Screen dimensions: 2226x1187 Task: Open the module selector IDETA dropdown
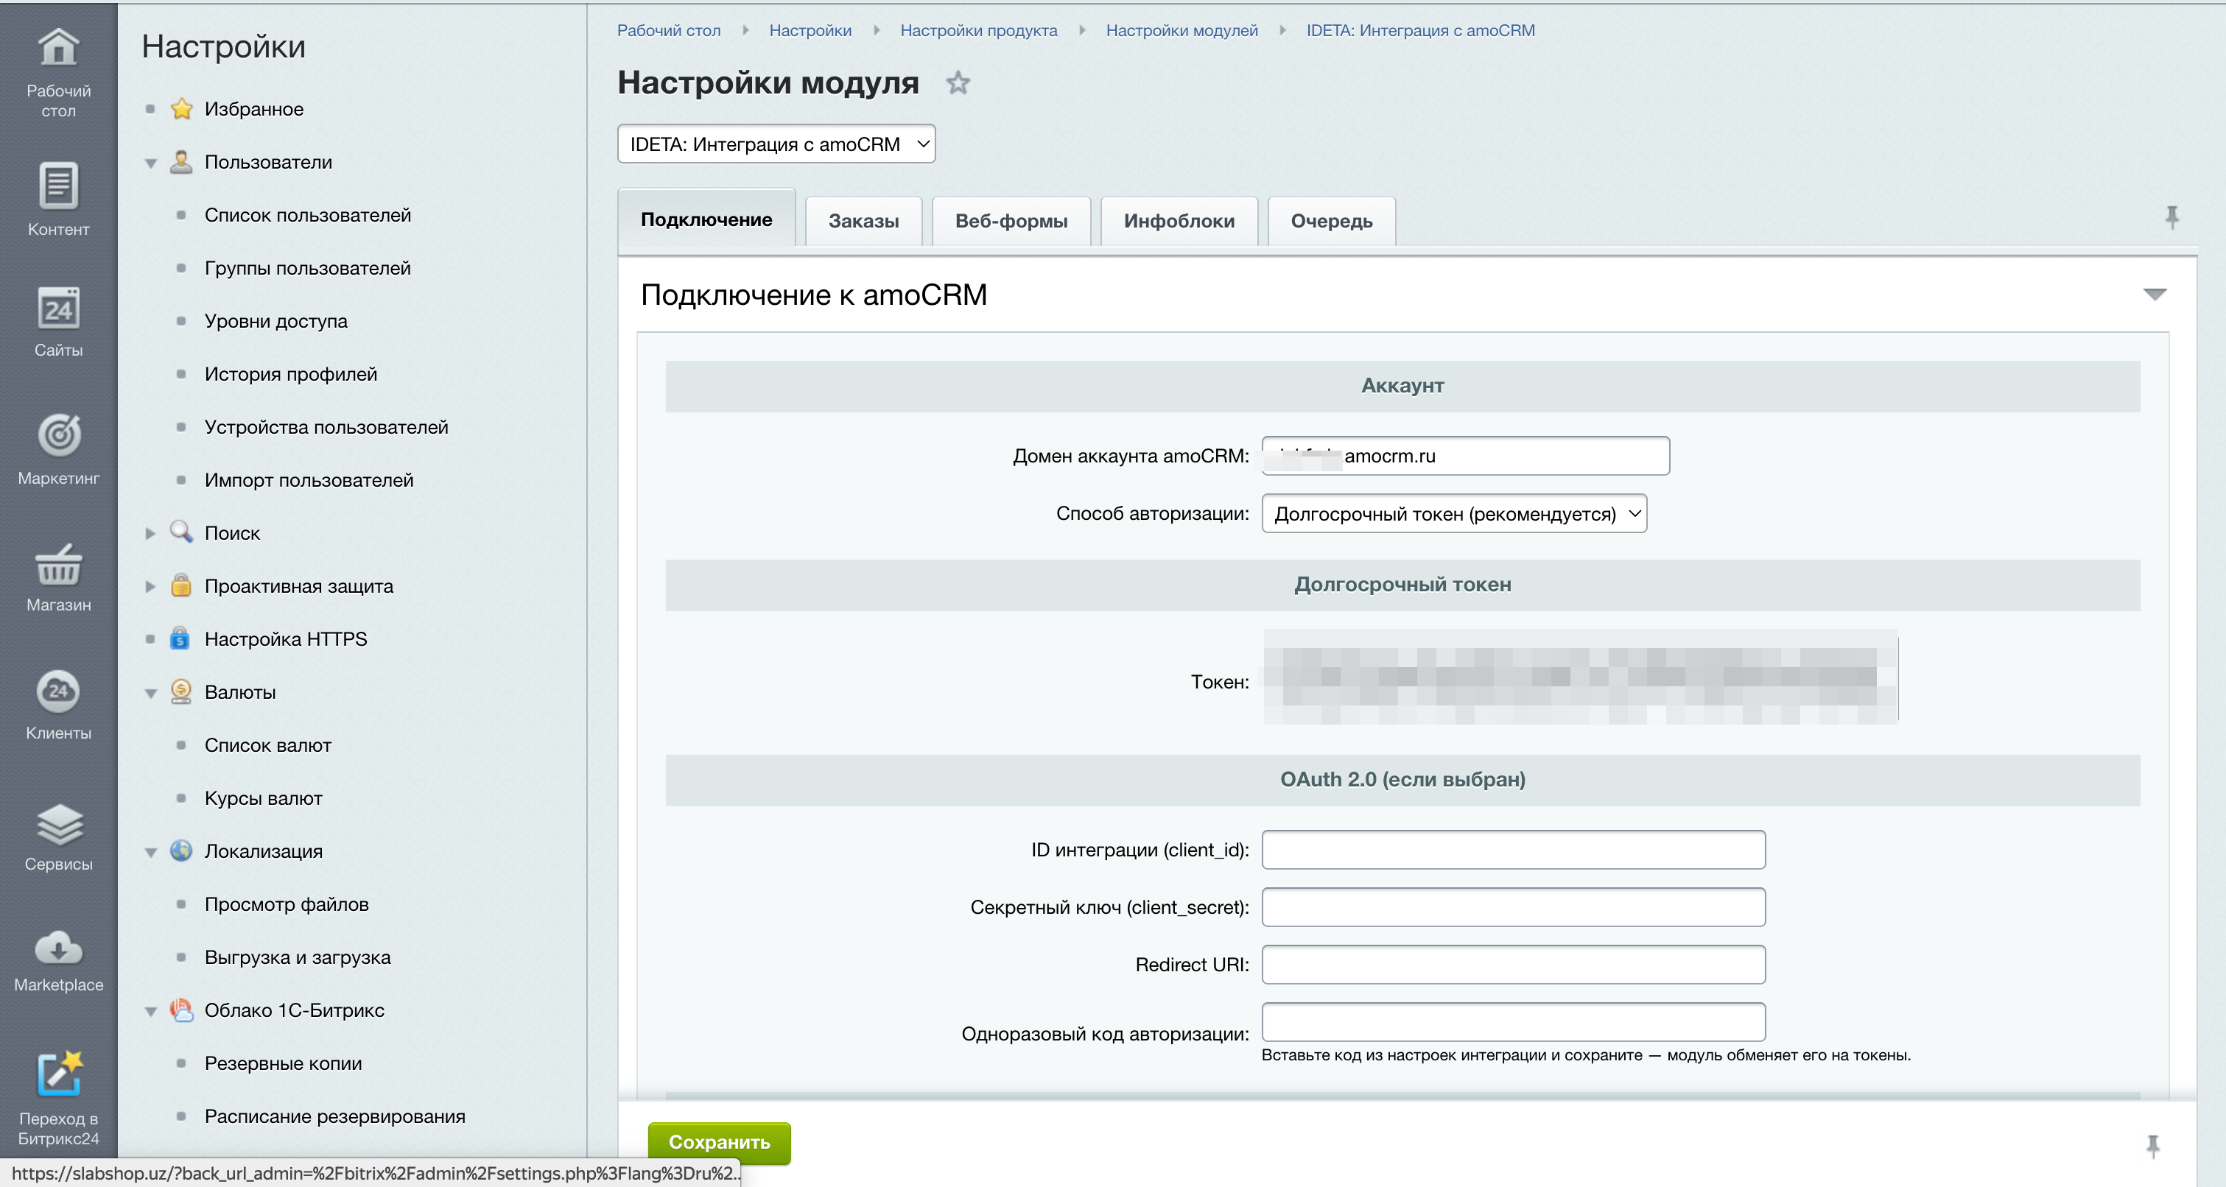click(x=776, y=144)
